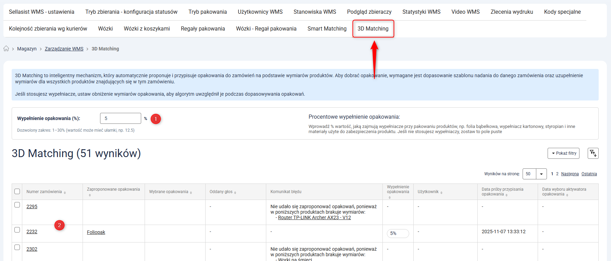Select the checkbox for order 2295
The height and width of the screenshot is (261, 611).
pos(17,205)
